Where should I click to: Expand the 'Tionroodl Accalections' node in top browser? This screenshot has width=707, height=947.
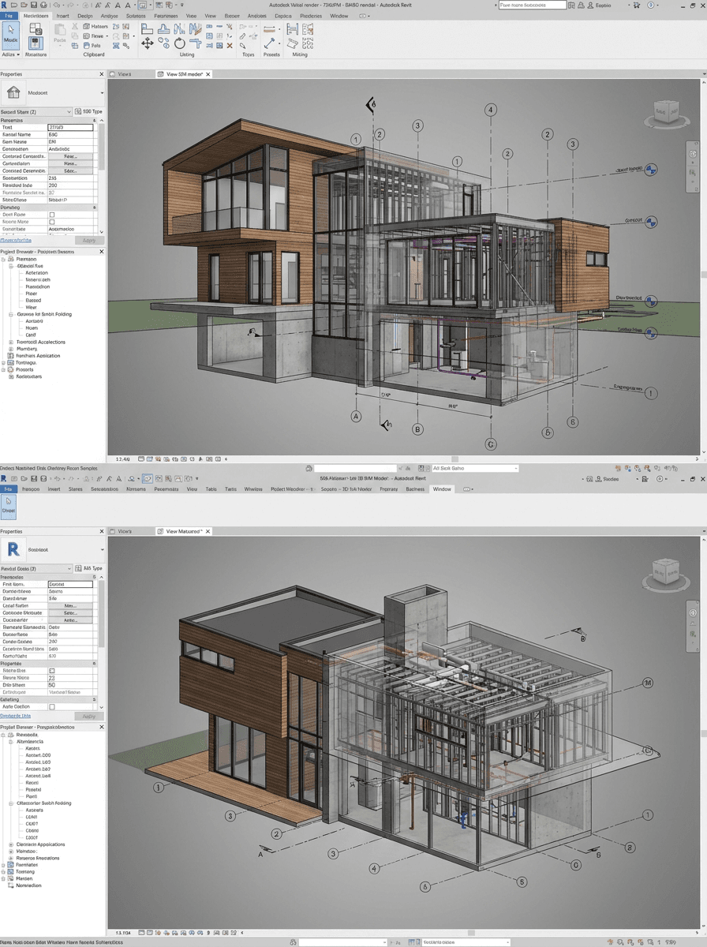tap(11, 342)
